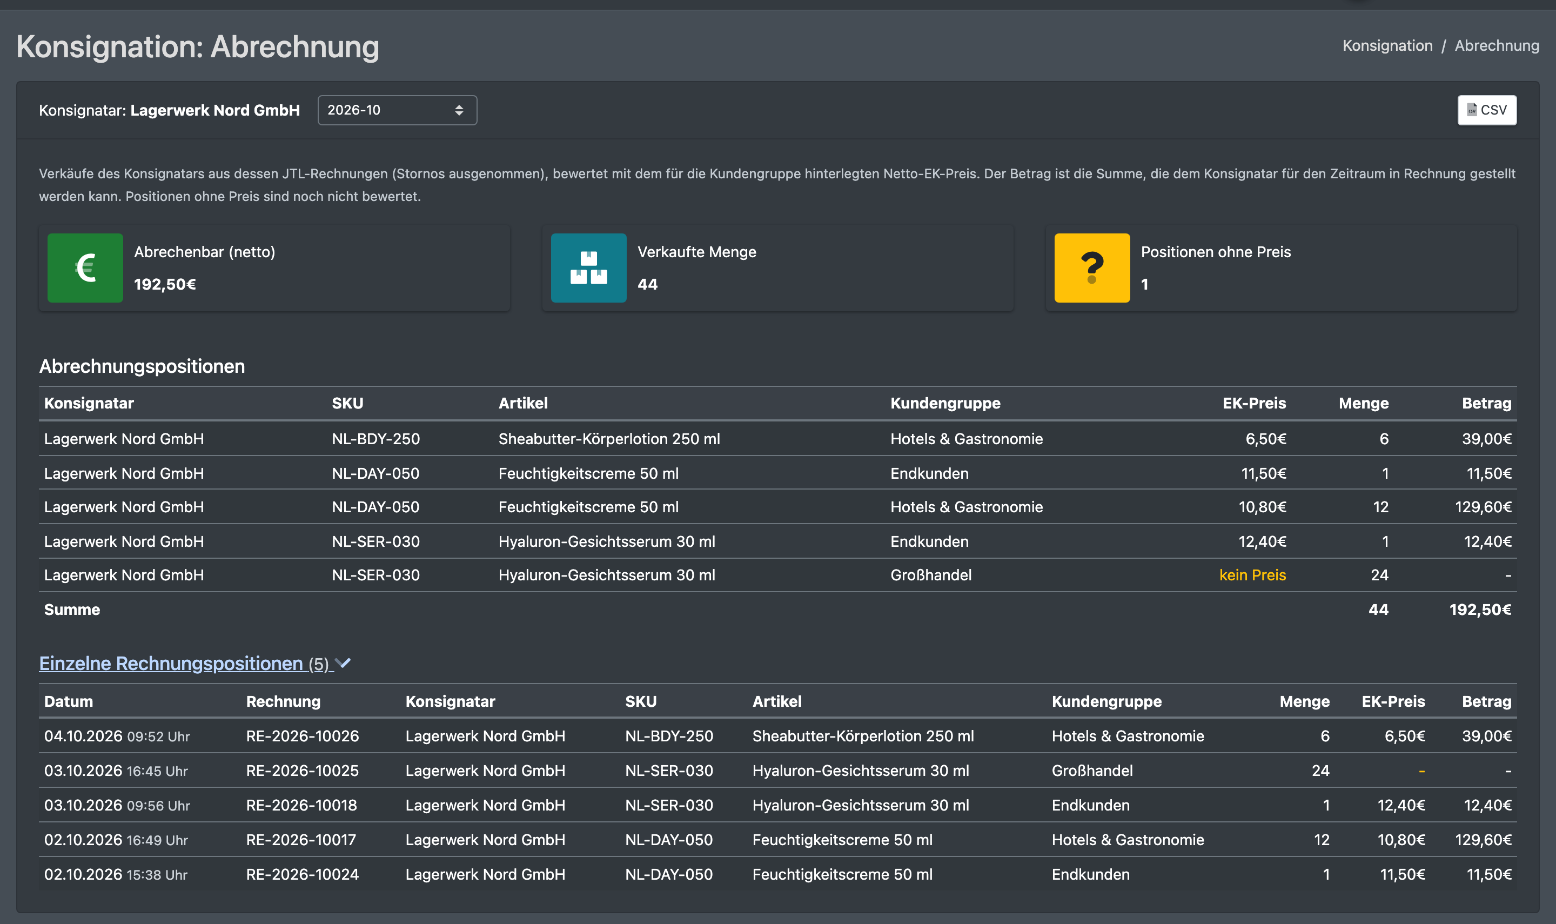This screenshot has width=1556, height=924.
Task: Click the date 04.10.2026 09:52 Uhr
Action: 117,736
